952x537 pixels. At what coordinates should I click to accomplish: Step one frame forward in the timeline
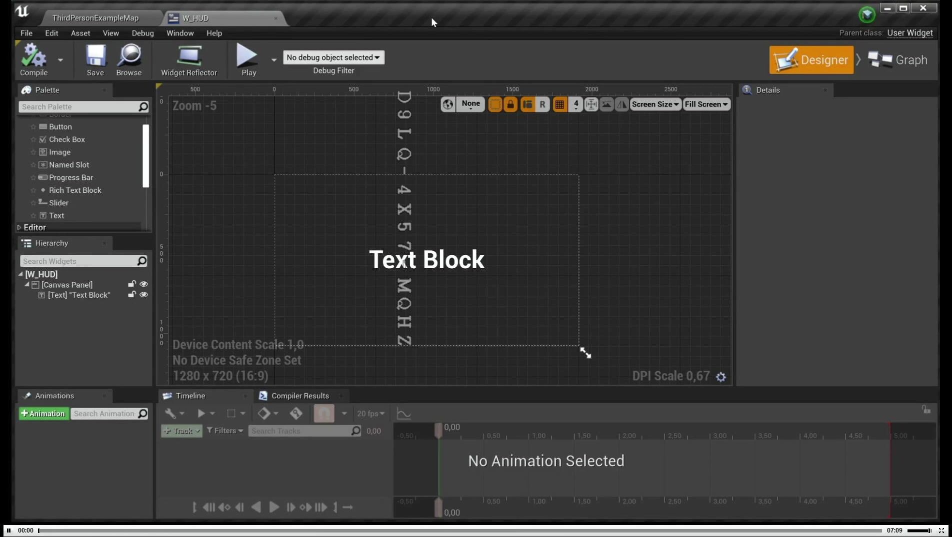(x=290, y=508)
